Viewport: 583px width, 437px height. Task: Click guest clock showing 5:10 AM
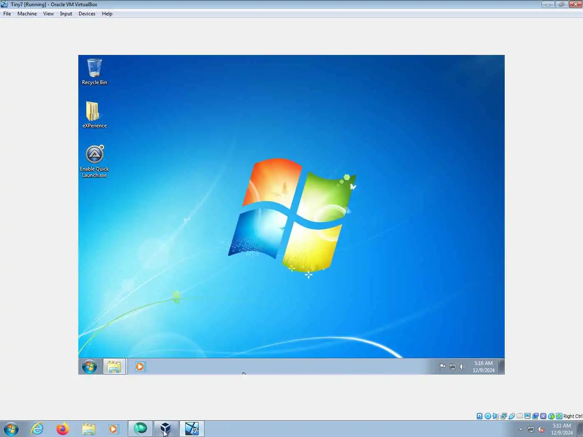pyautogui.click(x=483, y=367)
